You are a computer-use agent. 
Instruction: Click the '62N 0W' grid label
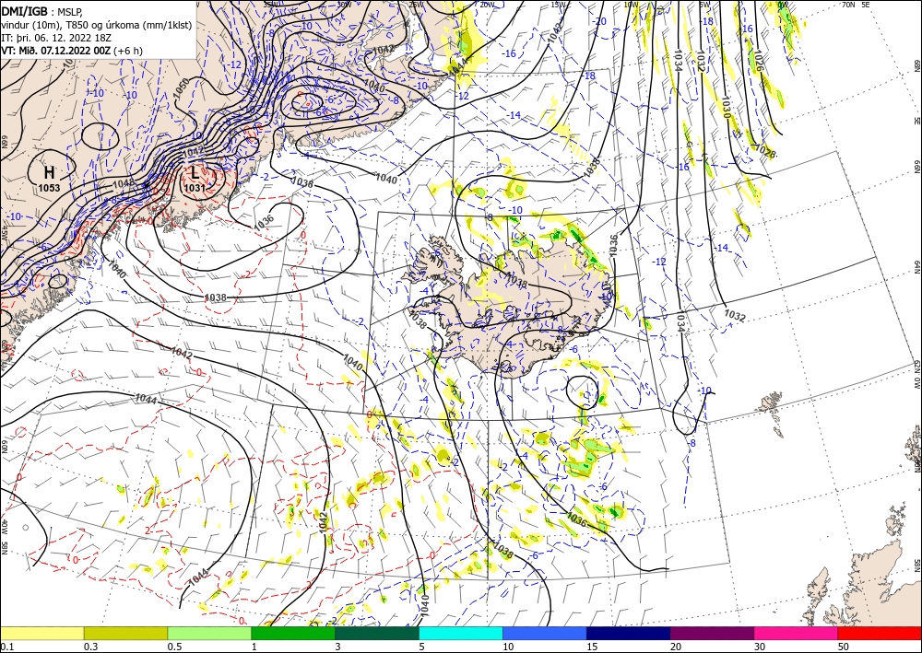coord(916,374)
